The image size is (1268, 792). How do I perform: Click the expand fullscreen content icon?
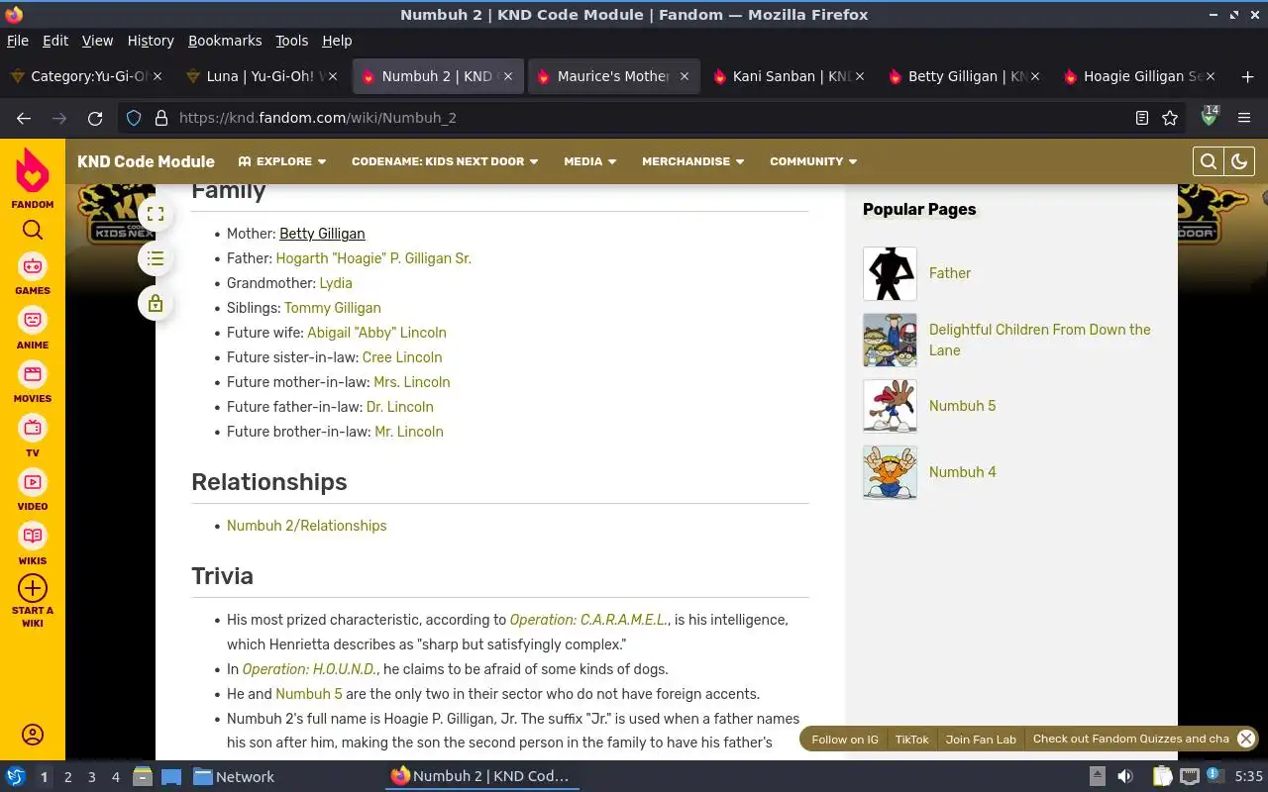point(156,214)
